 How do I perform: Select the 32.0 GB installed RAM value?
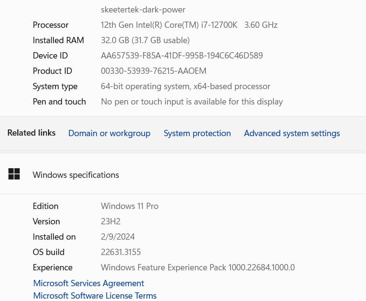pos(145,40)
